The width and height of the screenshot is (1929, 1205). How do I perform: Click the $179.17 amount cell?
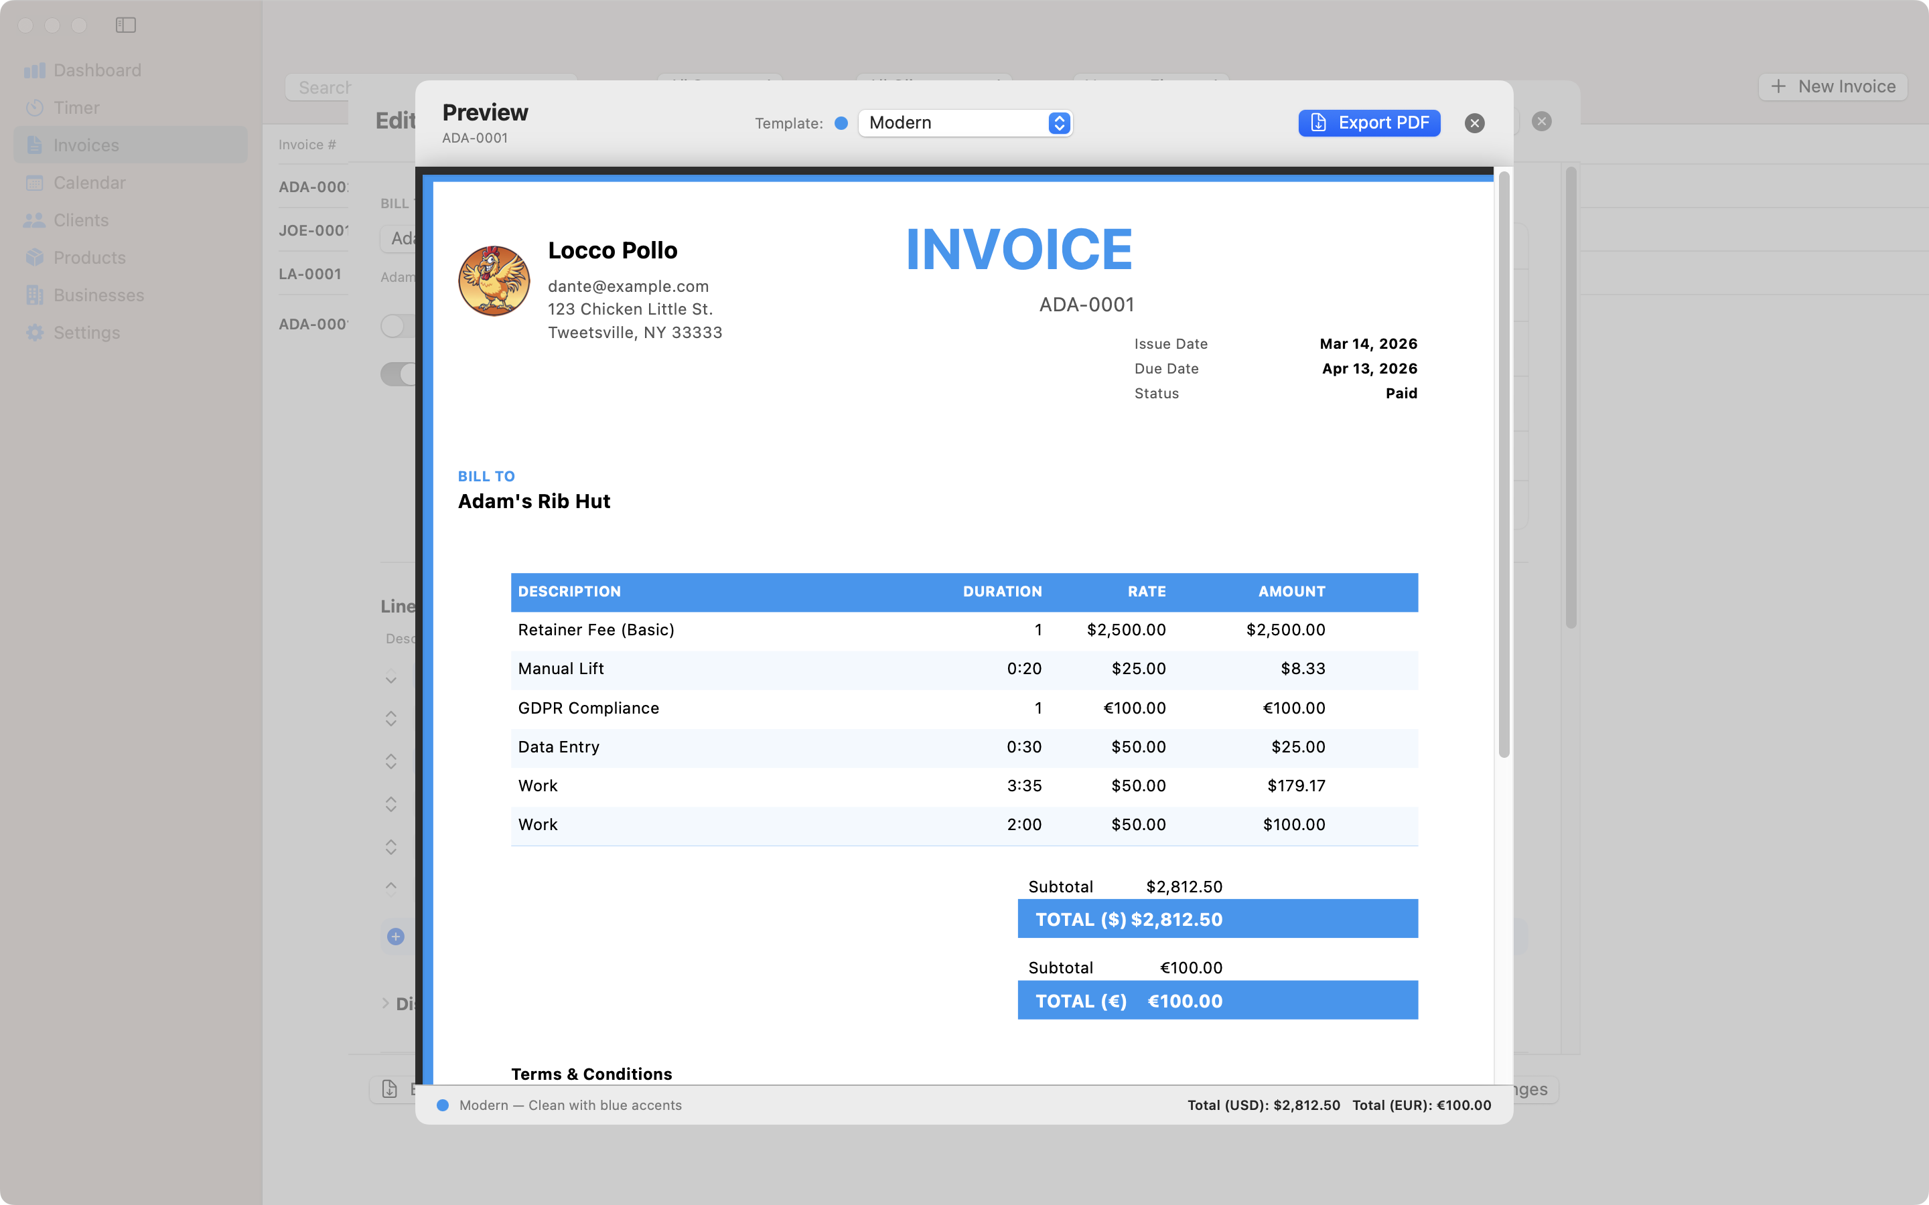(1296, 786)
